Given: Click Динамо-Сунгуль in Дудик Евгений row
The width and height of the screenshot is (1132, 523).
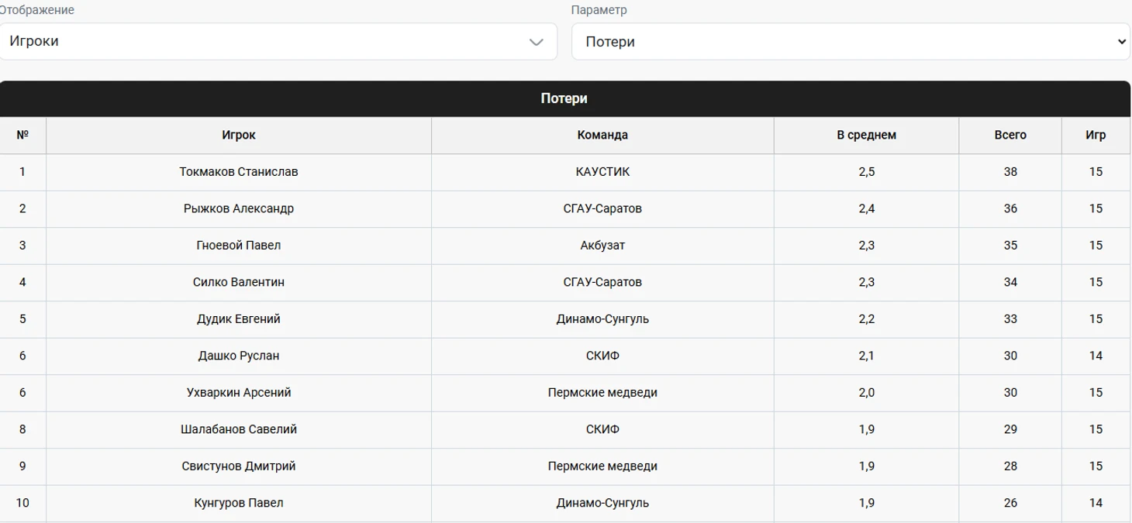Looking at the screenshot, I should [602, 319].
